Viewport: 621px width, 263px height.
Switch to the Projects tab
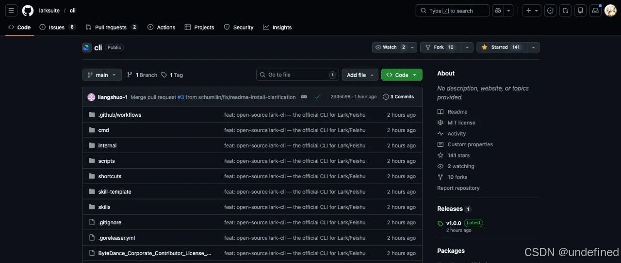[199, 28]
